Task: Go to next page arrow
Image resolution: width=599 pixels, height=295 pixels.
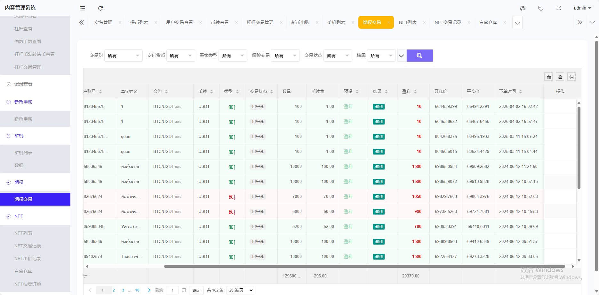Action: (149, 290)
